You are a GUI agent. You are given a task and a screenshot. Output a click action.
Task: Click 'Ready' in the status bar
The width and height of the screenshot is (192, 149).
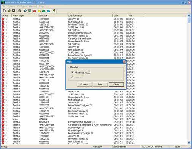coord(4,147)
